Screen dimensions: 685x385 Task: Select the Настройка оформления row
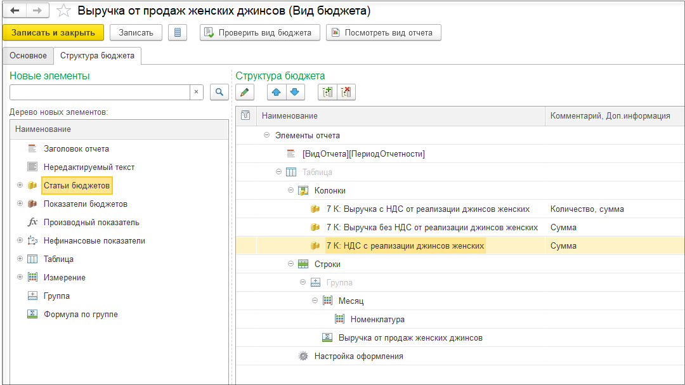[358, 356]
